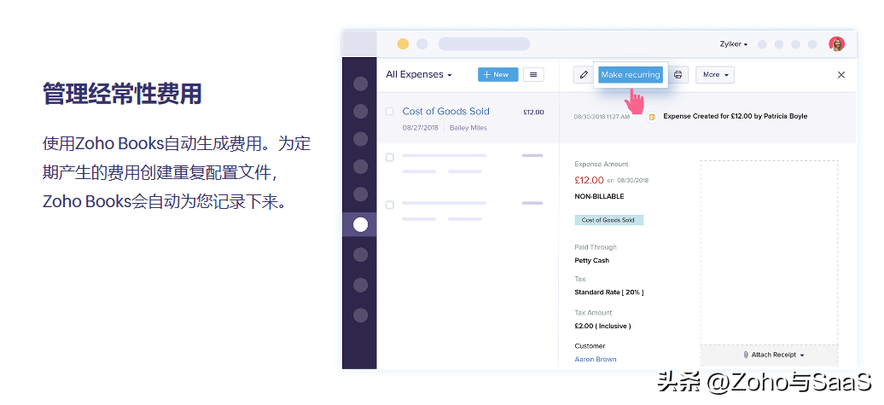Click the 08/27/2018 date in list

tap(421, 128)
